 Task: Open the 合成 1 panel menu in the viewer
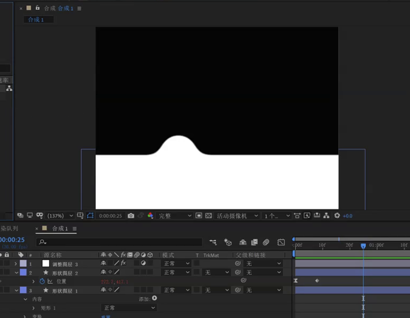coord(79,9)
